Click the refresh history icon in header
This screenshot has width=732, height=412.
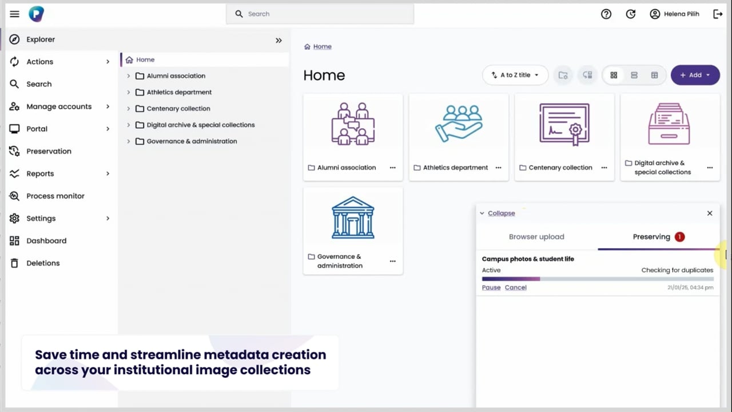[631, 14]
